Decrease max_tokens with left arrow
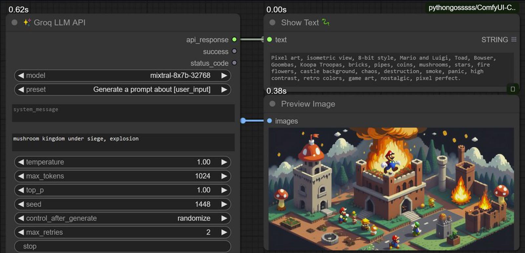Viewport: 525px width, 253px height. click(21, 176)
